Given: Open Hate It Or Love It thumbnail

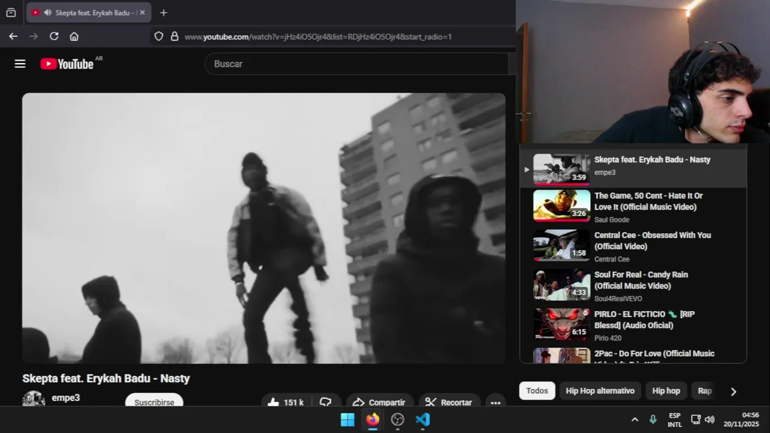Looking at the screenshot, I should [562, 206].
